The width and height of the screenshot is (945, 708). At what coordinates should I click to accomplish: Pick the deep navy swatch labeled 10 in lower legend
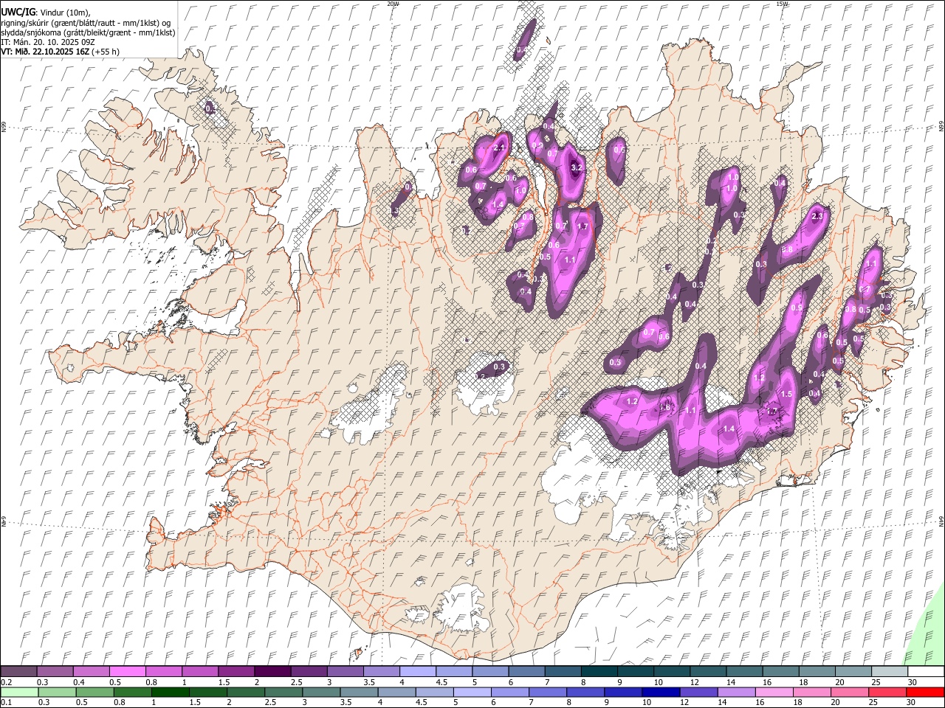[x=660, y=692]
